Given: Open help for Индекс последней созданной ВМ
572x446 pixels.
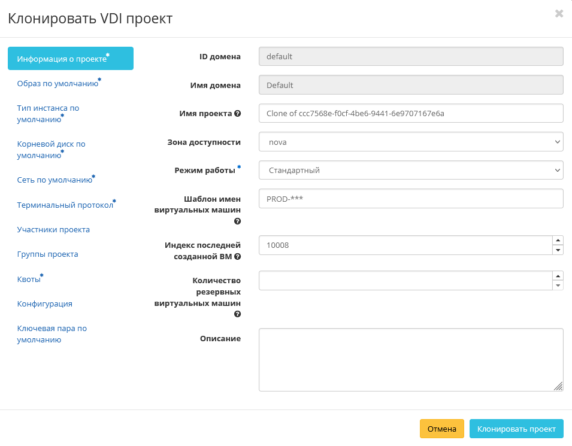Looking at the screenshot, I should [x=237, y=256].
